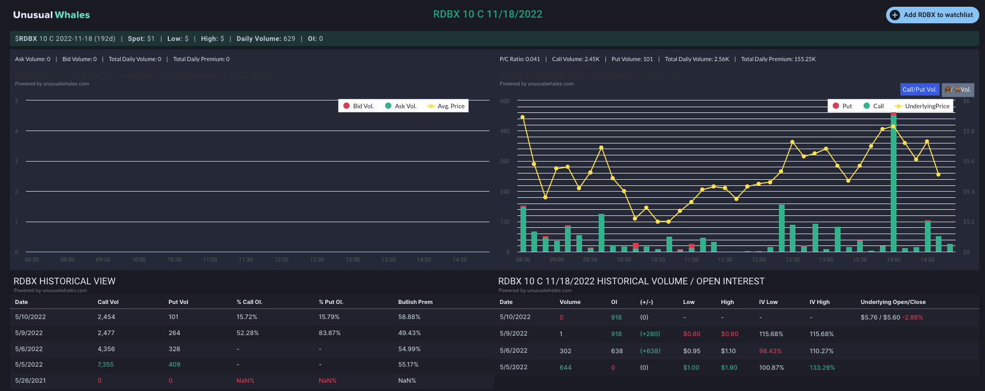Select the 5/26/2021 historical row date
The image size is (985, 391).
31,381
